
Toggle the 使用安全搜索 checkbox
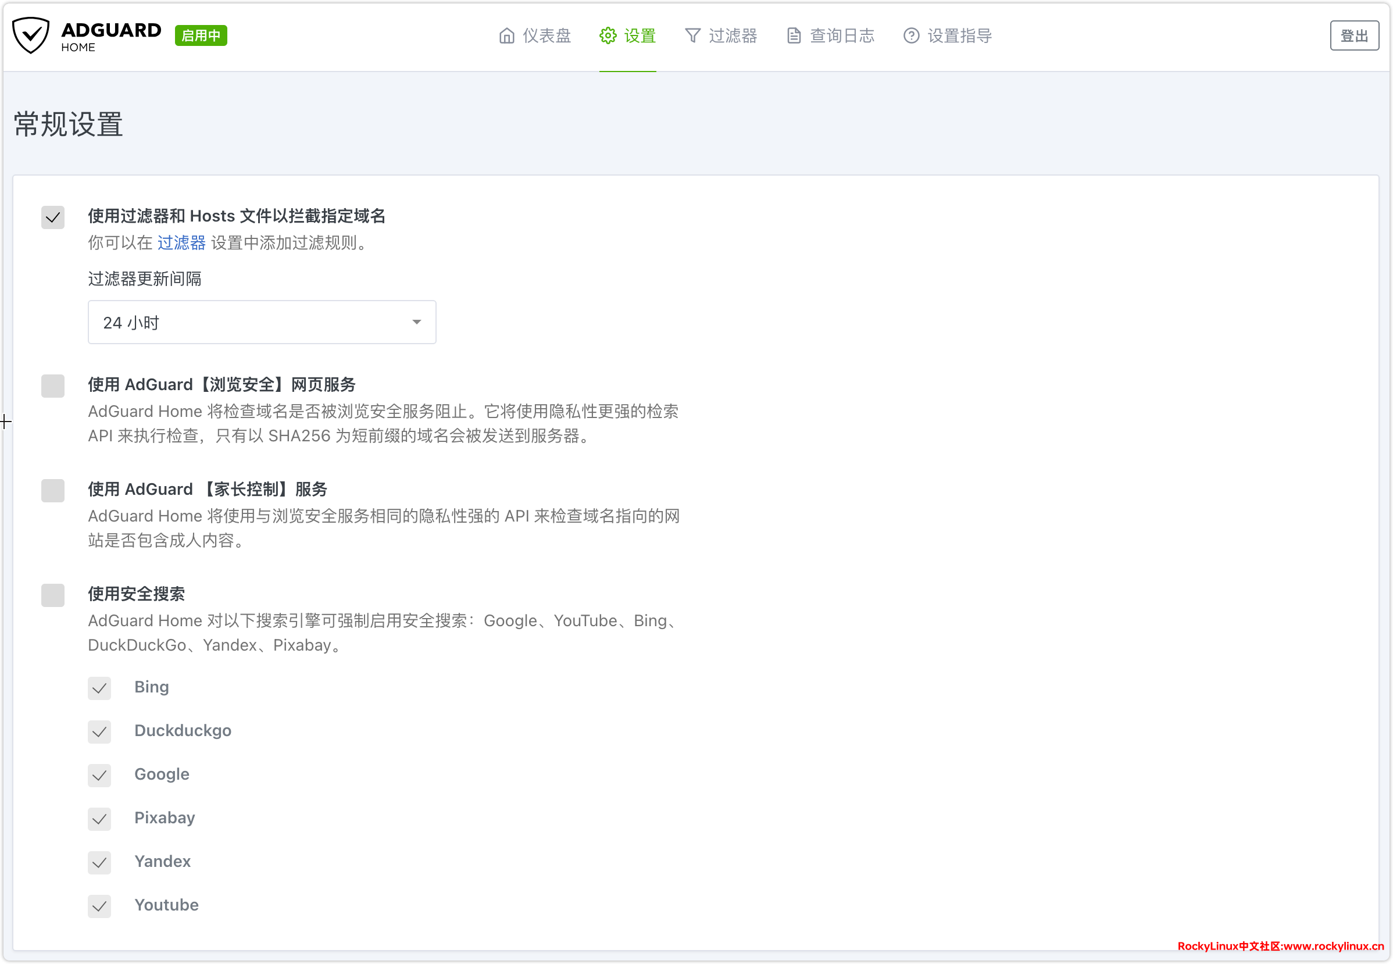pos(52,595)
